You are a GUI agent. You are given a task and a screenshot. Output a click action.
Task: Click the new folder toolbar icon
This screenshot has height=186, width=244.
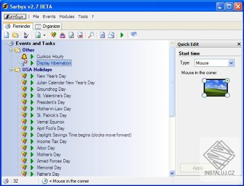(x=16, y=35)
